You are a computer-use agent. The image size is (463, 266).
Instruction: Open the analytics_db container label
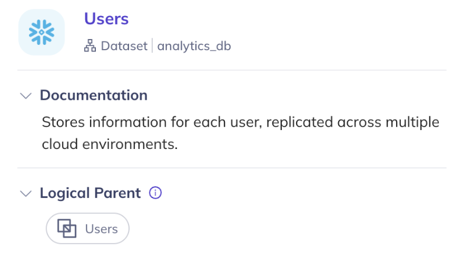pos(194,46)
